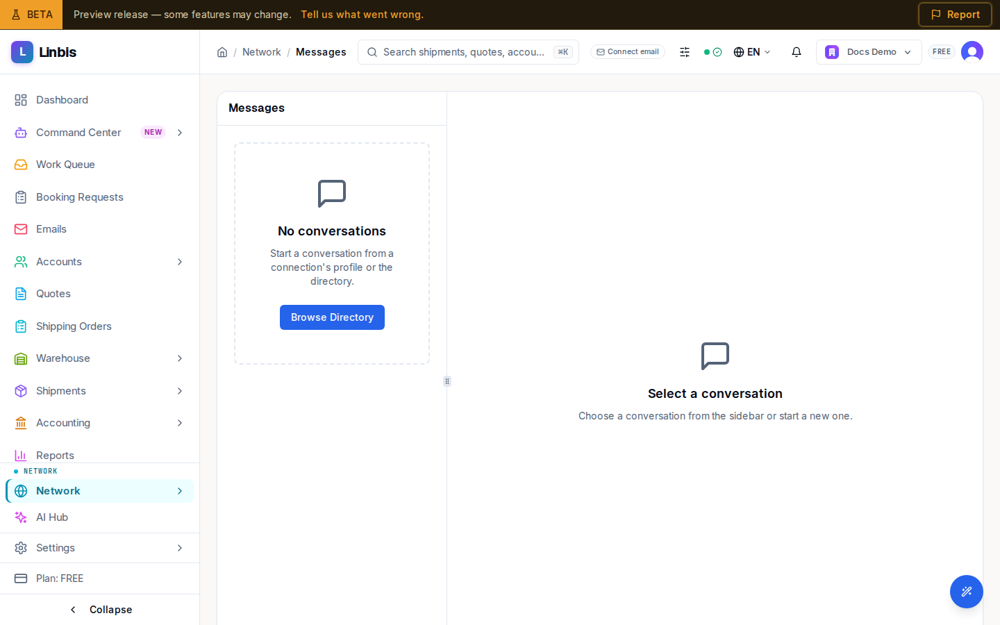Click the Shipping Orders clipboard icon
This screenshot has width=1000, height=625.
pos(21,326)
